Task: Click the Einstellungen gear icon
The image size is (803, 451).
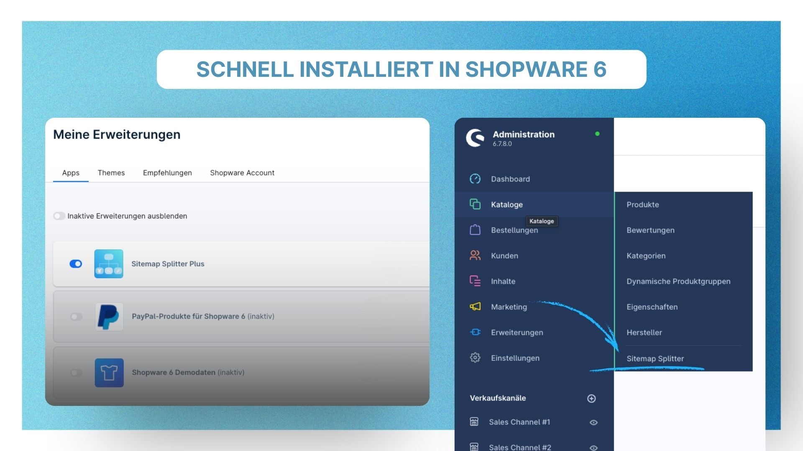Action: click(475, 358)
